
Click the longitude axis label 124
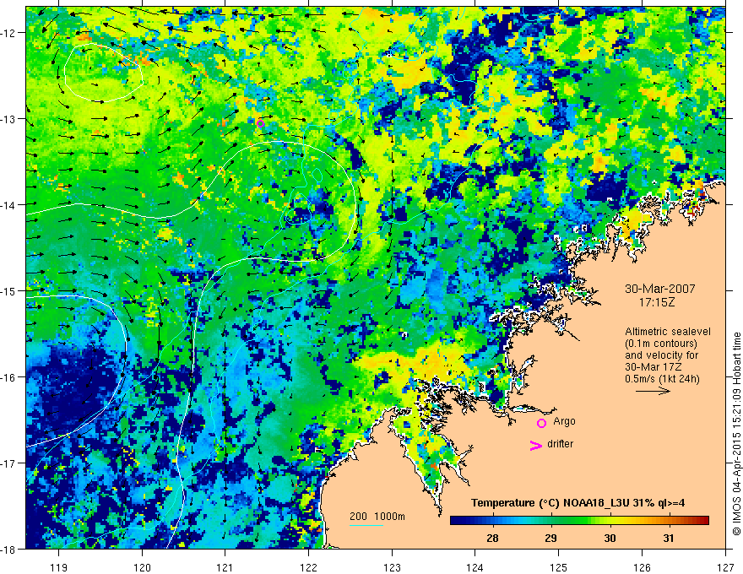click(475, 567)
